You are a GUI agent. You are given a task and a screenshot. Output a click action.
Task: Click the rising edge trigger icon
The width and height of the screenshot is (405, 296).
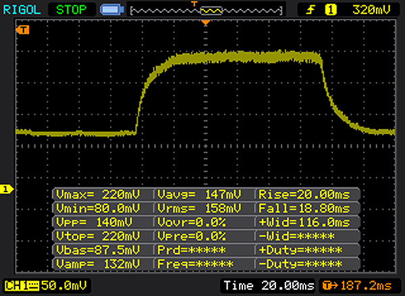point(310,10)
